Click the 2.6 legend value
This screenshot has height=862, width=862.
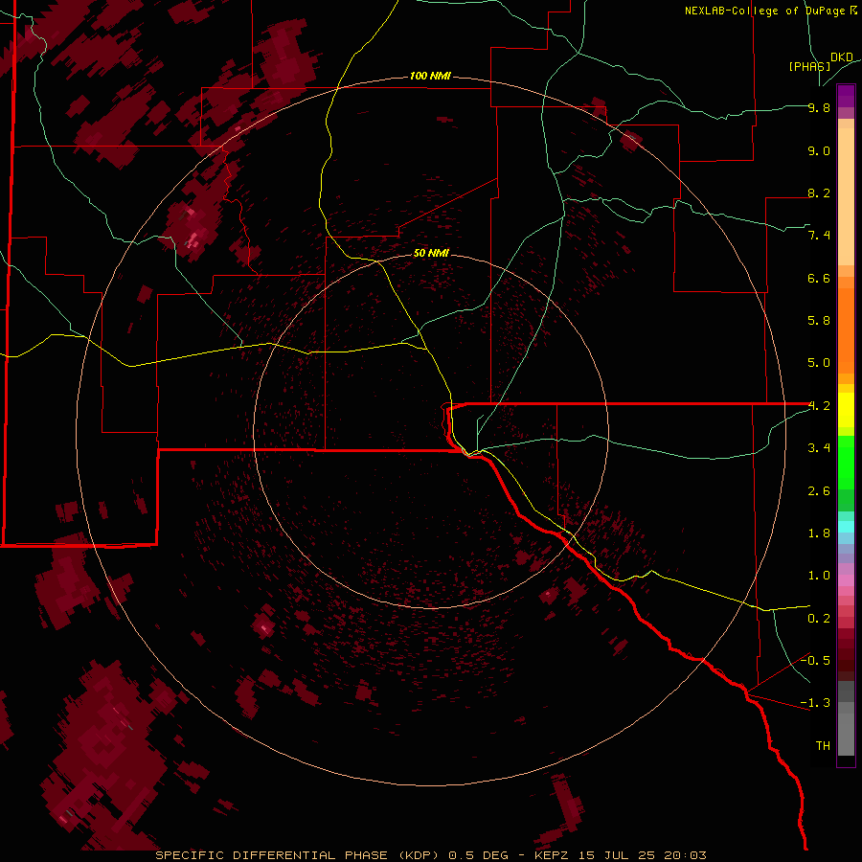click(819, 490)
